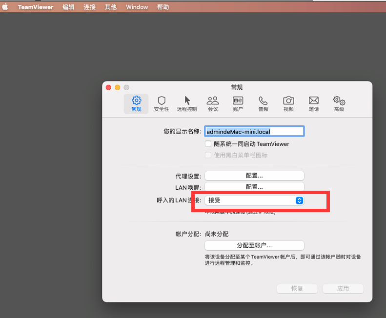Open the 帮助 menu

click(x=163, y=7)
